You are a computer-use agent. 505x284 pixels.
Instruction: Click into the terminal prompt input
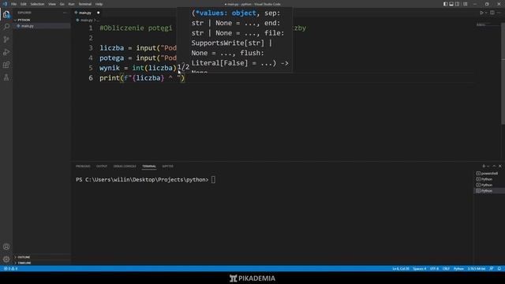pos(213,180)
